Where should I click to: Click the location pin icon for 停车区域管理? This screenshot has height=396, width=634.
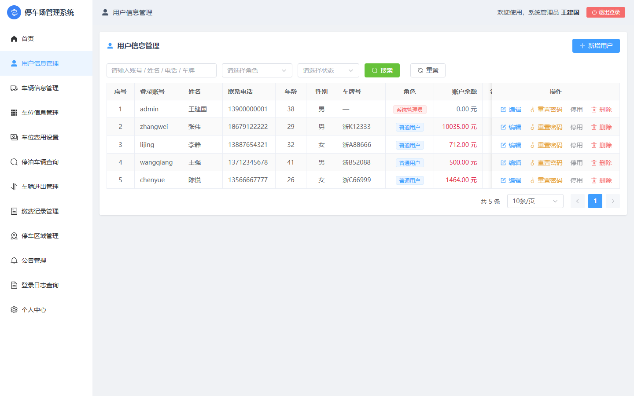pos(14,236)
